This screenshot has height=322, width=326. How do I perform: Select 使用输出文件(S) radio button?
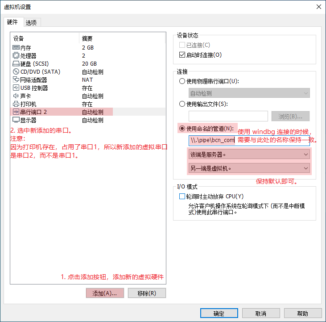click(x=182, y=104)
